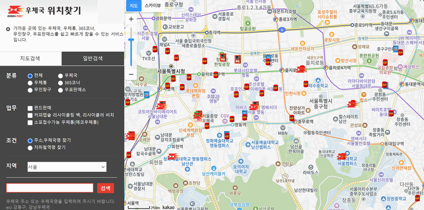Focus the post office search input field

coord(50,188)
